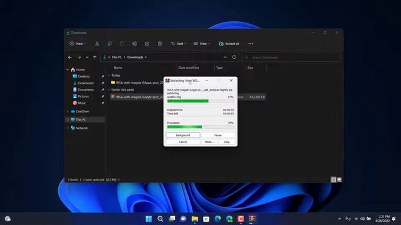This screenshot has width=401, height=225.
Task: Click the Cut icon in File Explorer toolbar
Action: [x=97, y=44]
